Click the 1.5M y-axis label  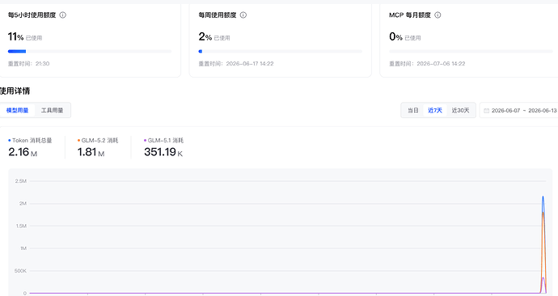(21, 226)
